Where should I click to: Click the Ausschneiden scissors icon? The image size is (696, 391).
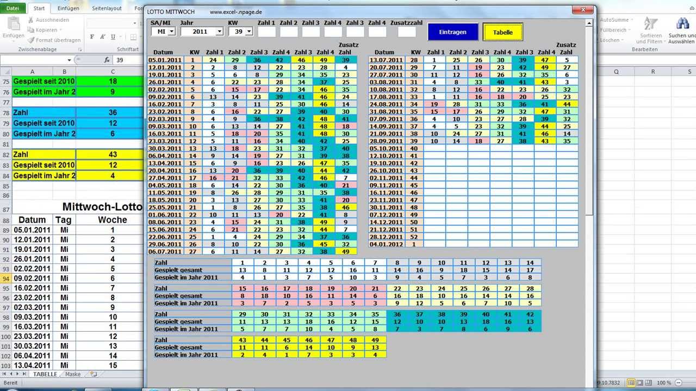coord(31,20)
